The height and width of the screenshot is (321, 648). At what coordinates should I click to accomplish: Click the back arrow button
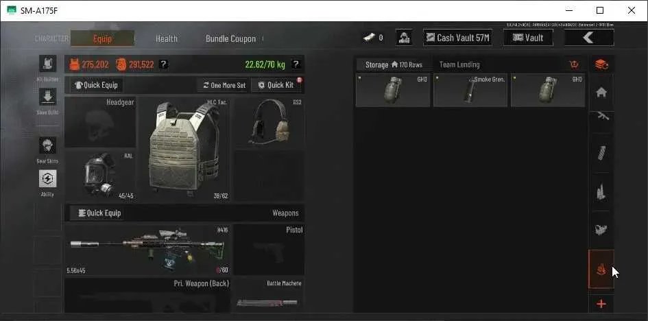coord(589,38)
